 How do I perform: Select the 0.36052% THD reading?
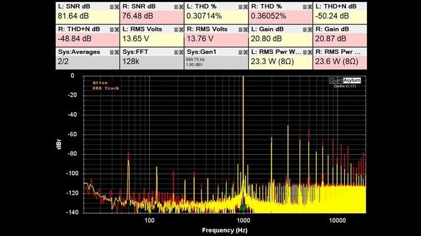pos(268,16)
